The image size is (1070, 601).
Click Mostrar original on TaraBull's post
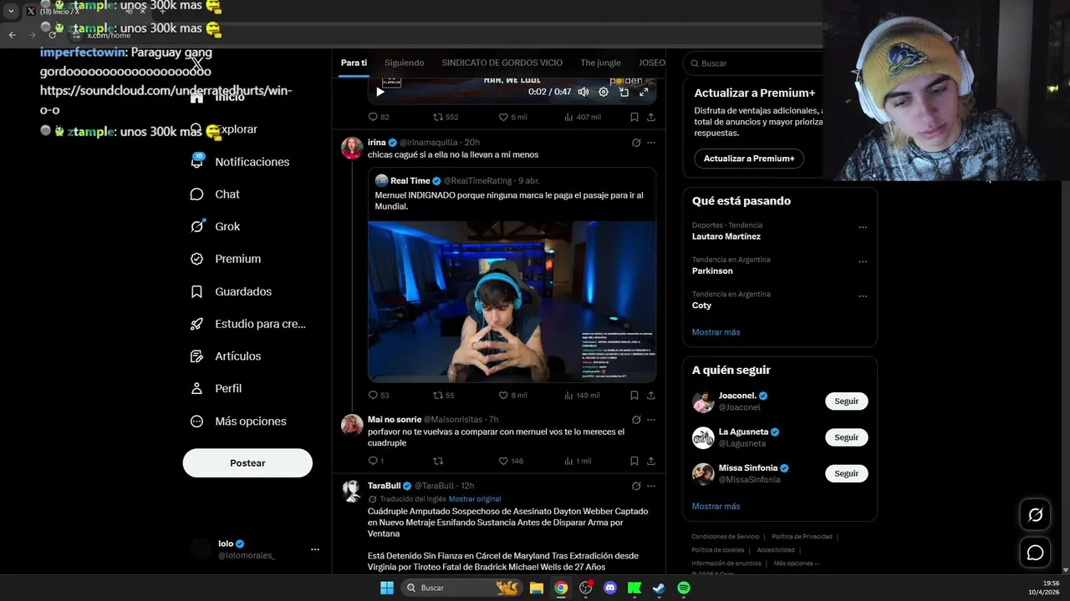[475, 498]
